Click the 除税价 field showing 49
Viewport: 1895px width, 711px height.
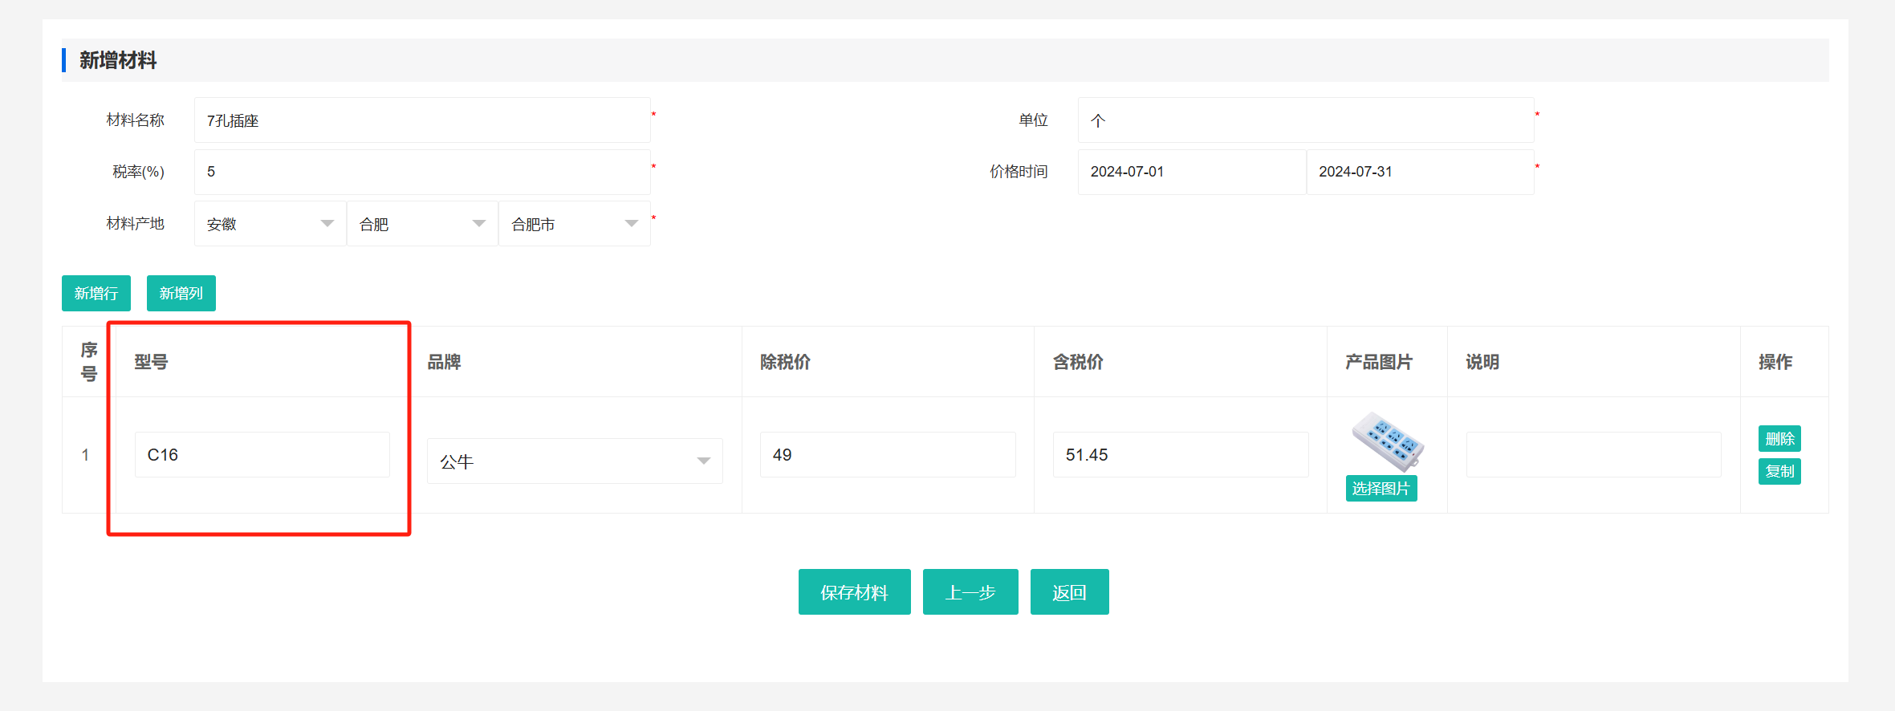coord(887,455)
